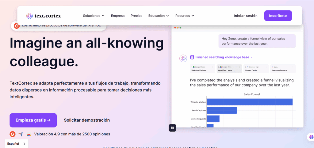
Task: Click the Dropbox Sign icon on reference card
Action: point(248,67)
